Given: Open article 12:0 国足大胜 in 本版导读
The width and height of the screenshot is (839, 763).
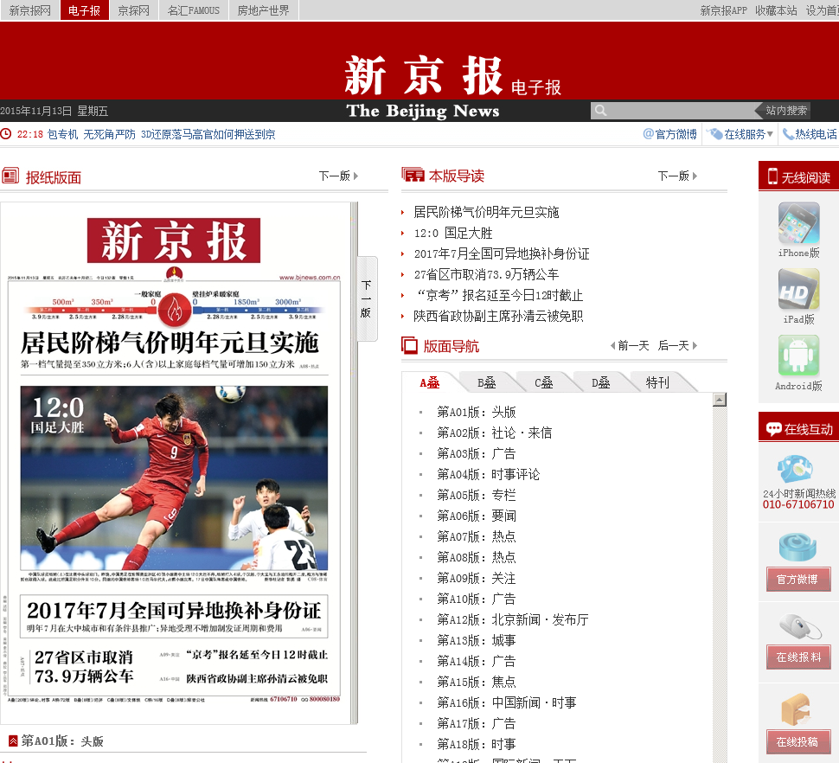Looking at the screenshot, I should [x=453, y=234].
